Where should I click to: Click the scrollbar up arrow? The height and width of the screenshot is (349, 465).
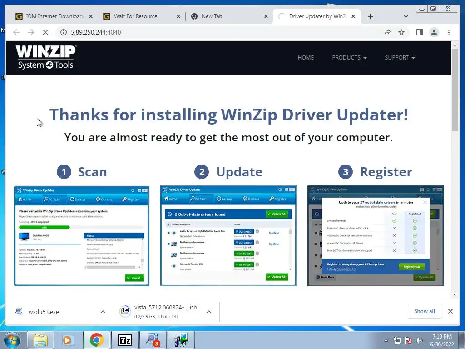455,45
